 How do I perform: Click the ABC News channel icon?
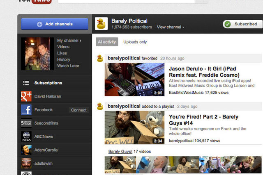(26, 136)
